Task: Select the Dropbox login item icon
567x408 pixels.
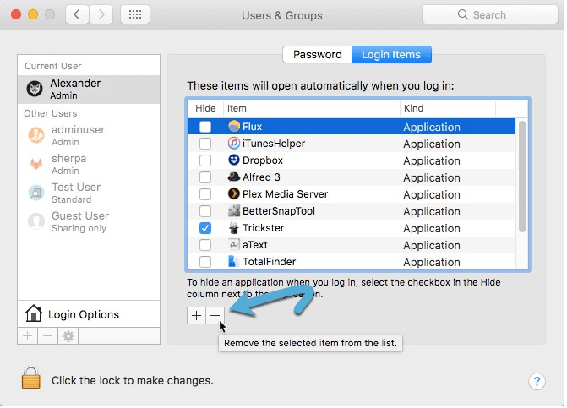Action: 234,160
